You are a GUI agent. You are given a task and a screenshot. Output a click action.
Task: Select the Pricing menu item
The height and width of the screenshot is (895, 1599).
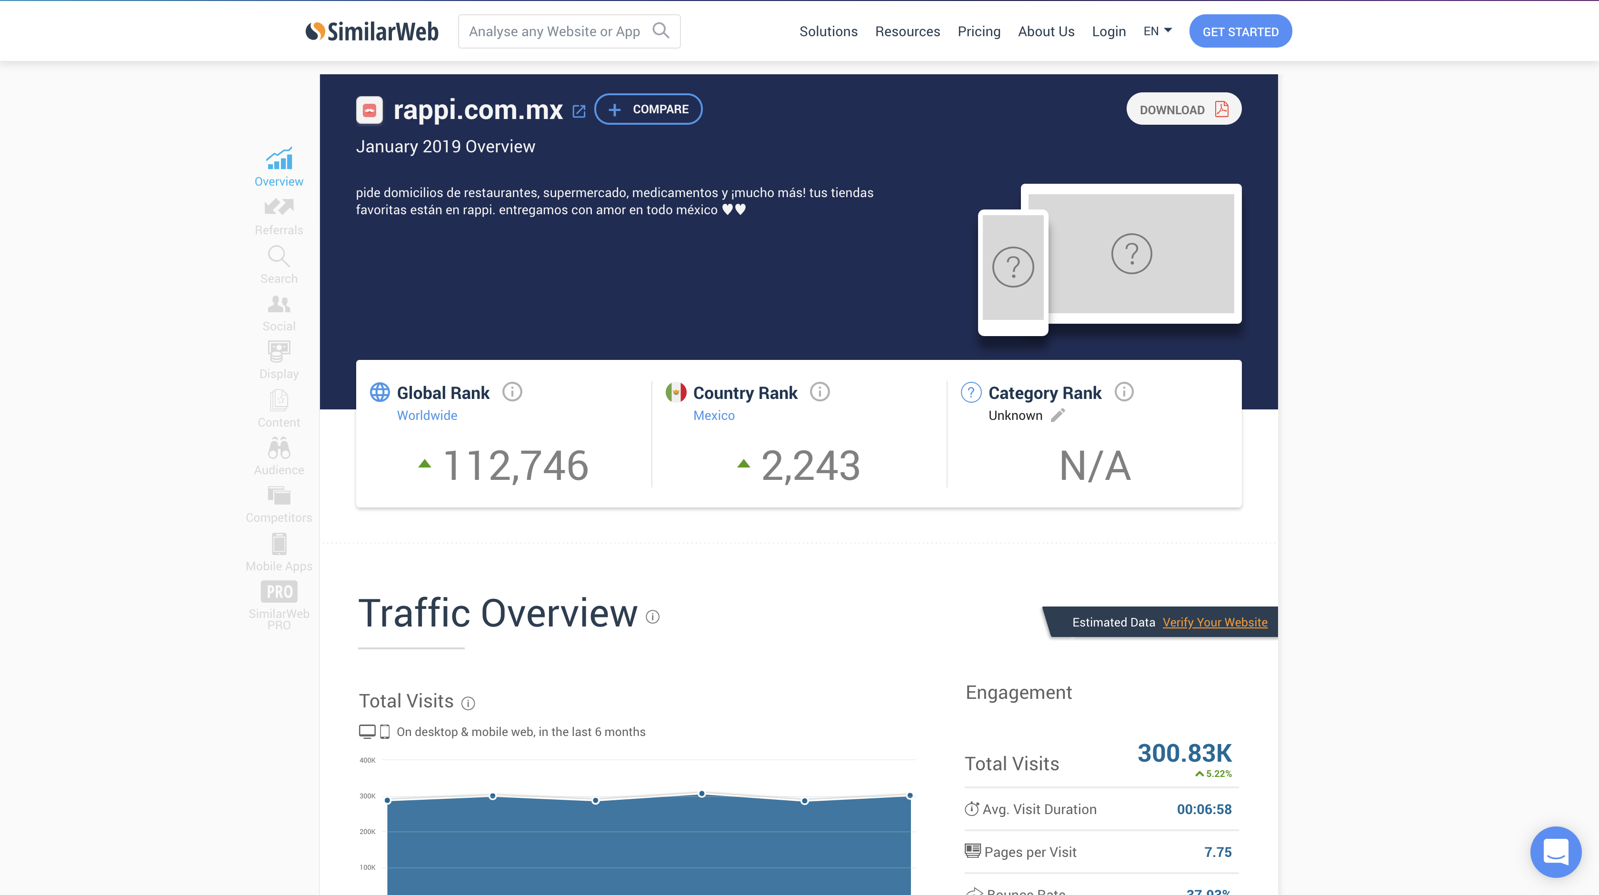[x=979, y=31]
